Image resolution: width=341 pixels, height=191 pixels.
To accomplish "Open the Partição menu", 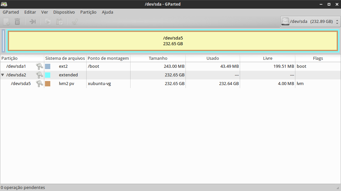I will (x=88, y=12).
